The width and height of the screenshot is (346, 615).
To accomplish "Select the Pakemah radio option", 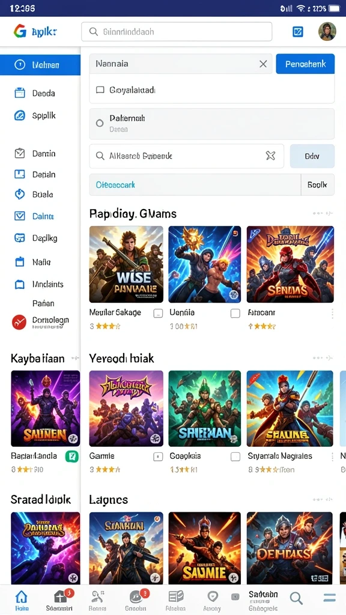I will [100, 123].
